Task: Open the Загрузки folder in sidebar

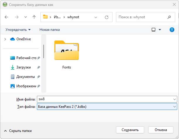Action: pos(23,67)
